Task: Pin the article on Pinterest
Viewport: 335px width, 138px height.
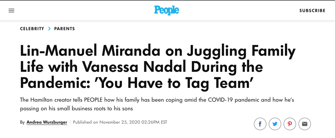Action: (x=290, y=124)
